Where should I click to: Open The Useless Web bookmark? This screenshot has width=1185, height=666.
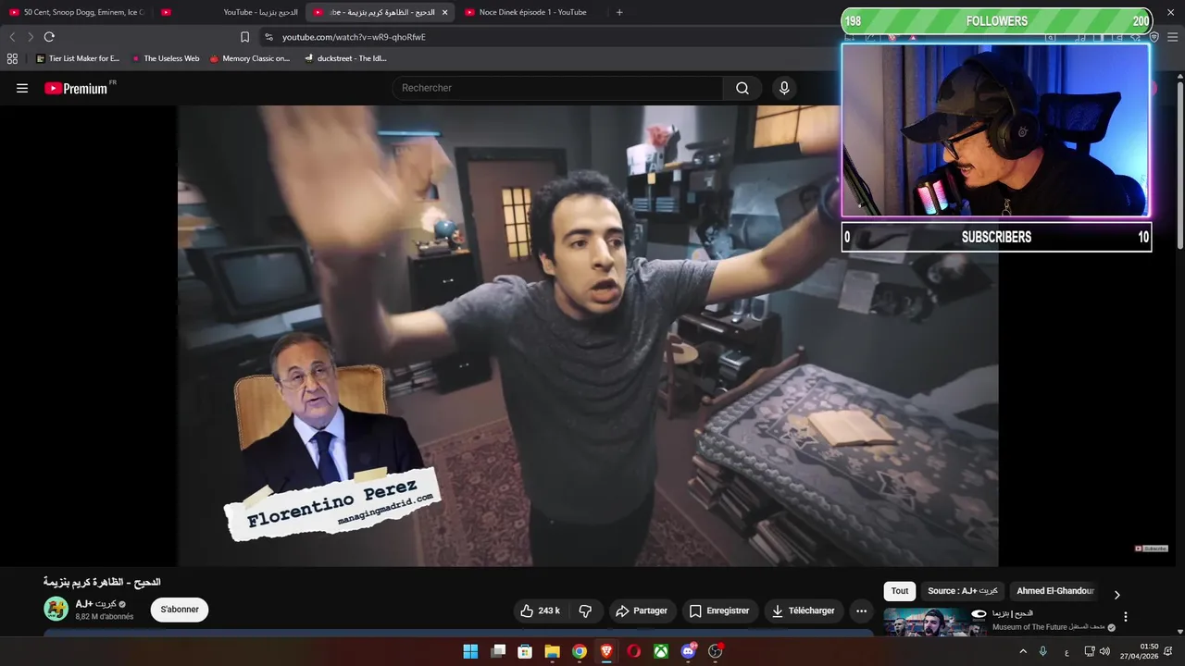click(x=166, y=58)
